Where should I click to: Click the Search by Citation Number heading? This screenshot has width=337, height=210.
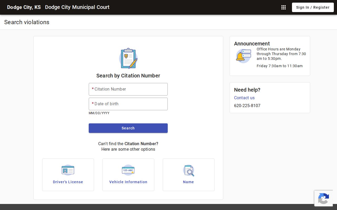(128, 76)
